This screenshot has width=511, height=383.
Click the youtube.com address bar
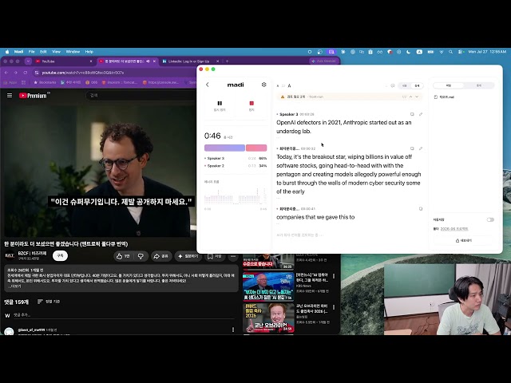point(114,73)
